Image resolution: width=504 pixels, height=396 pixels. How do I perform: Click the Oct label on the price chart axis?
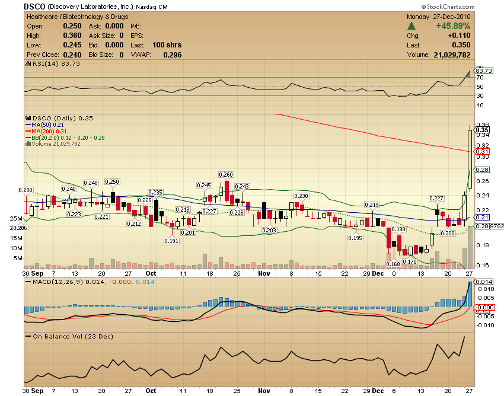pos(151,273)
